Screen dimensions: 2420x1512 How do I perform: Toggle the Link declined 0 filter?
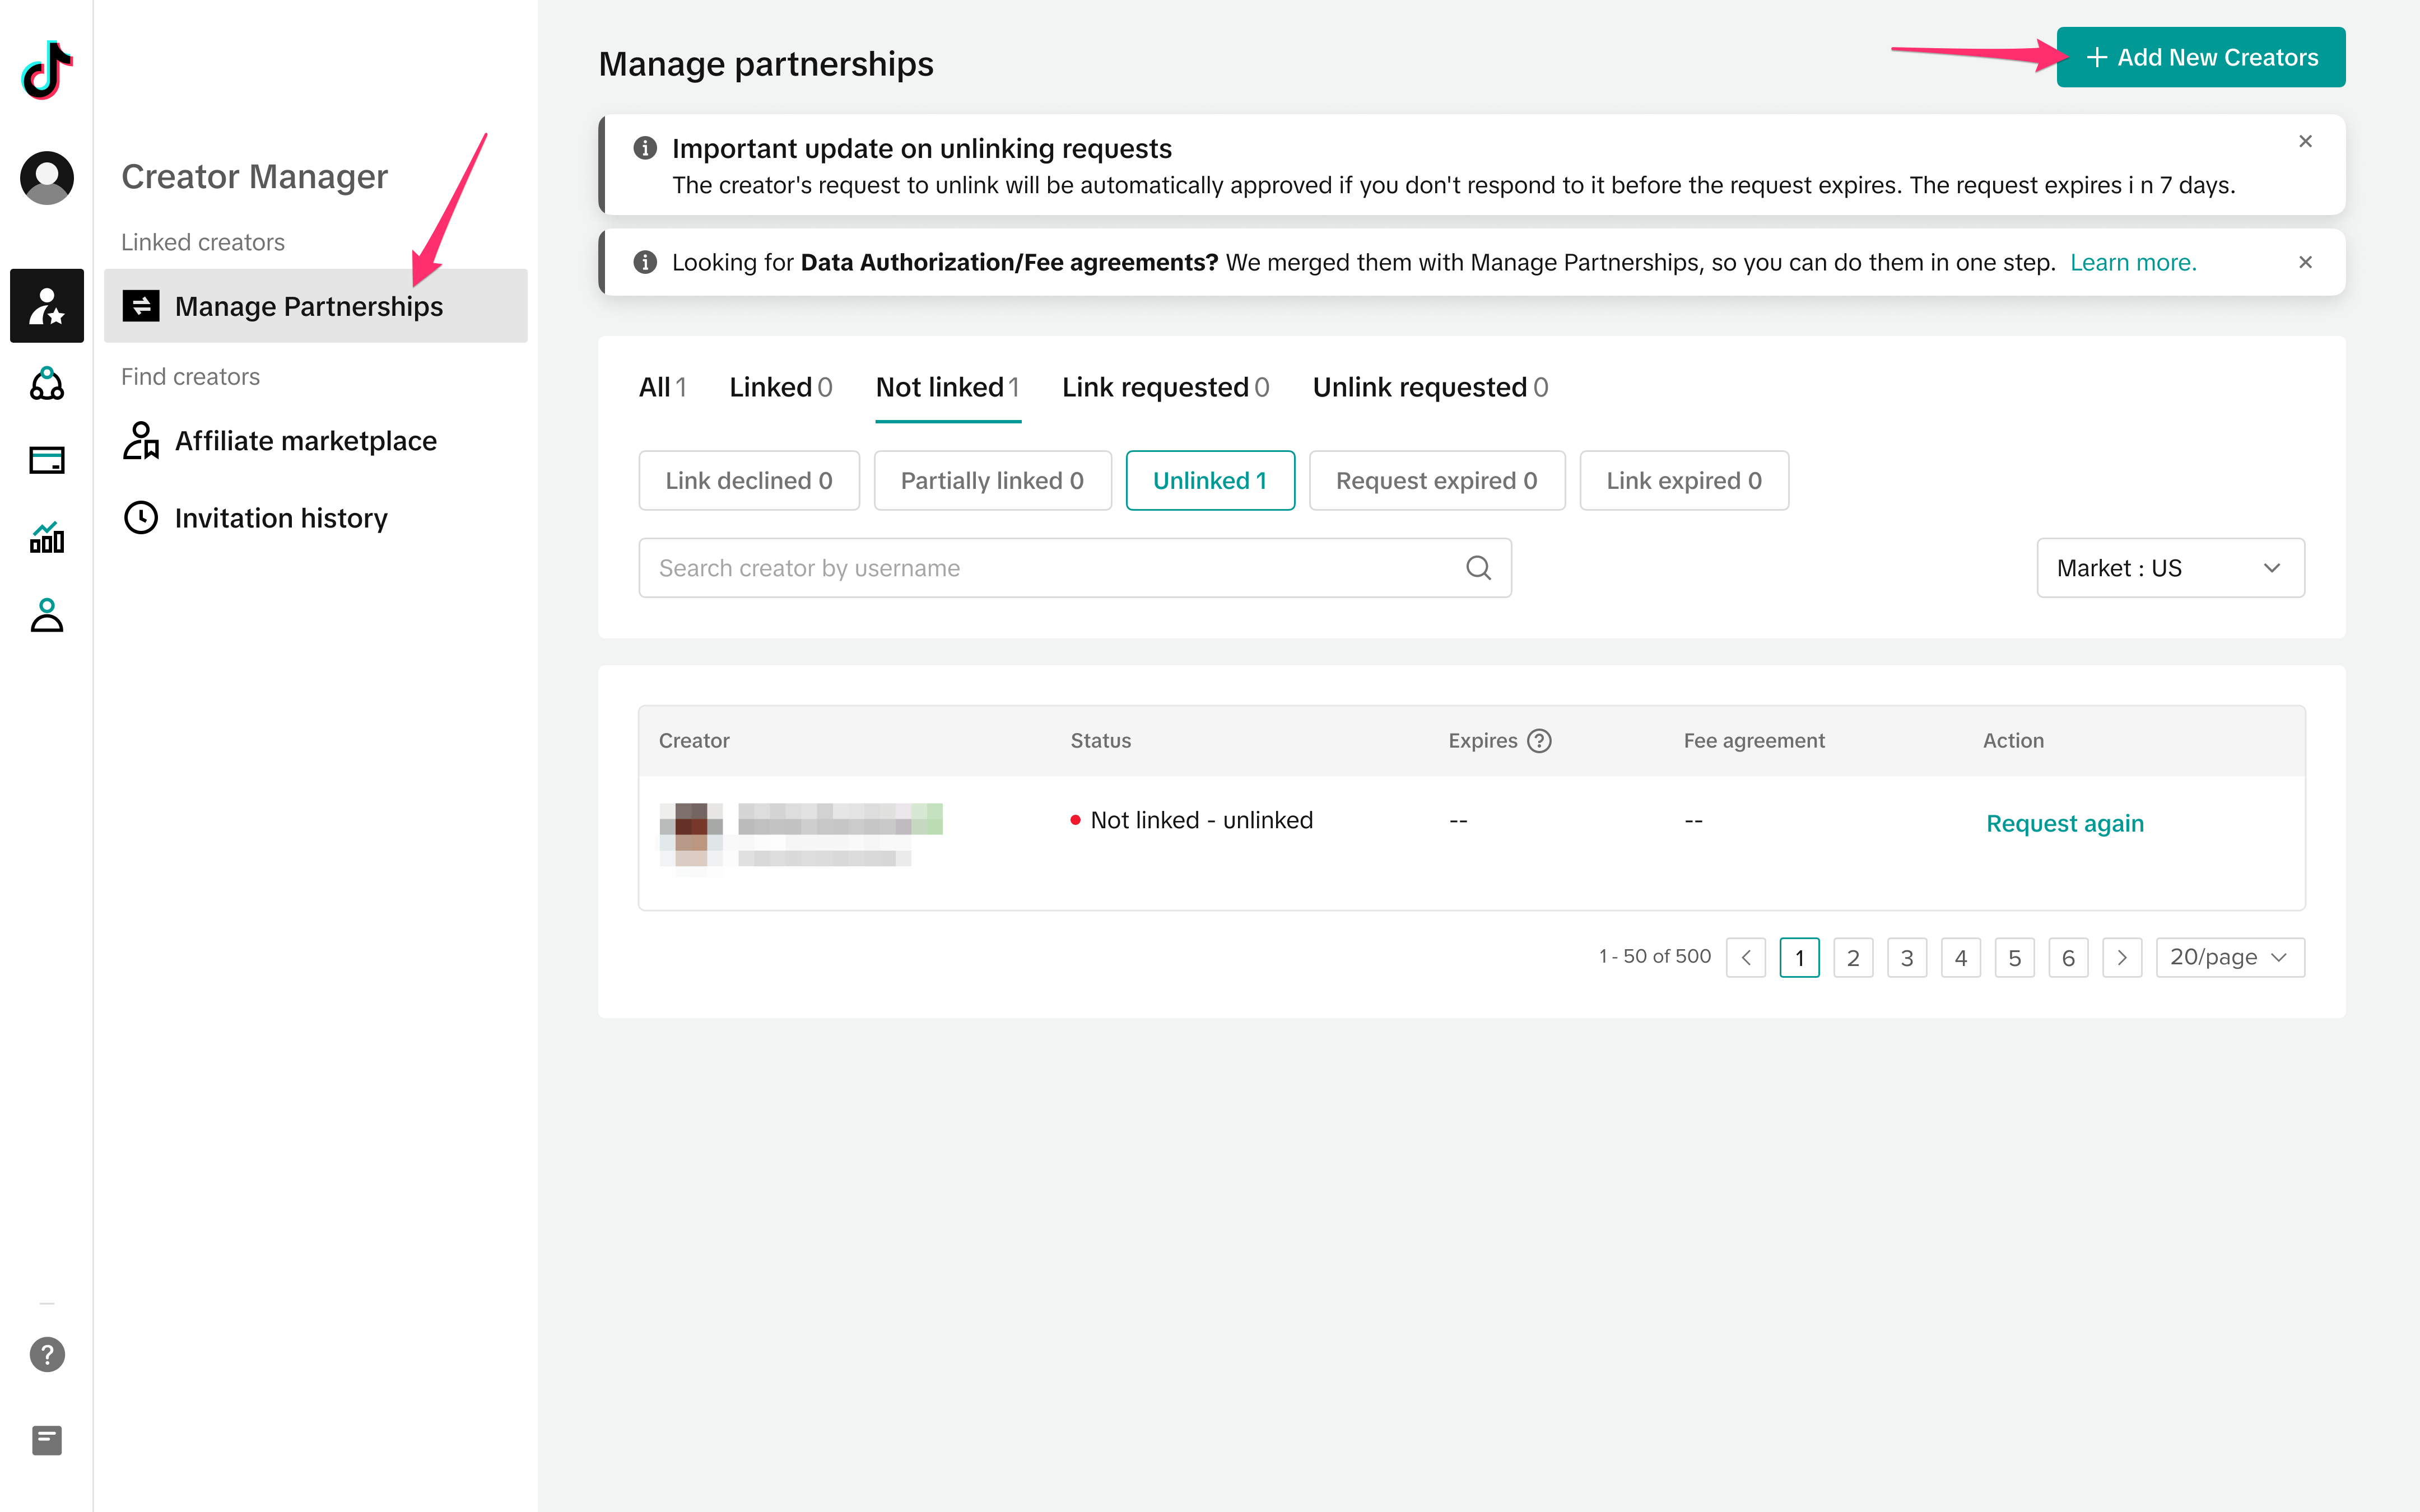click(x=749, y=481)
